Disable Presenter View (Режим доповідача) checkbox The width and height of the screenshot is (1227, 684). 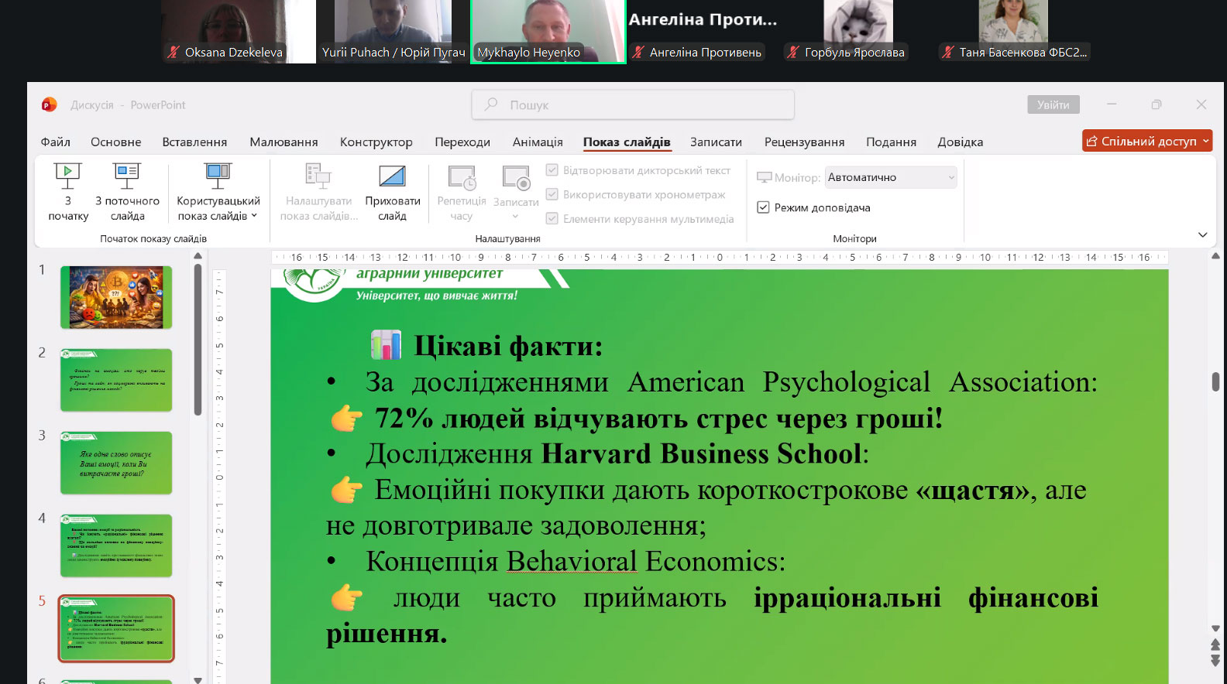pyautogui.click(x=763, y=207)
